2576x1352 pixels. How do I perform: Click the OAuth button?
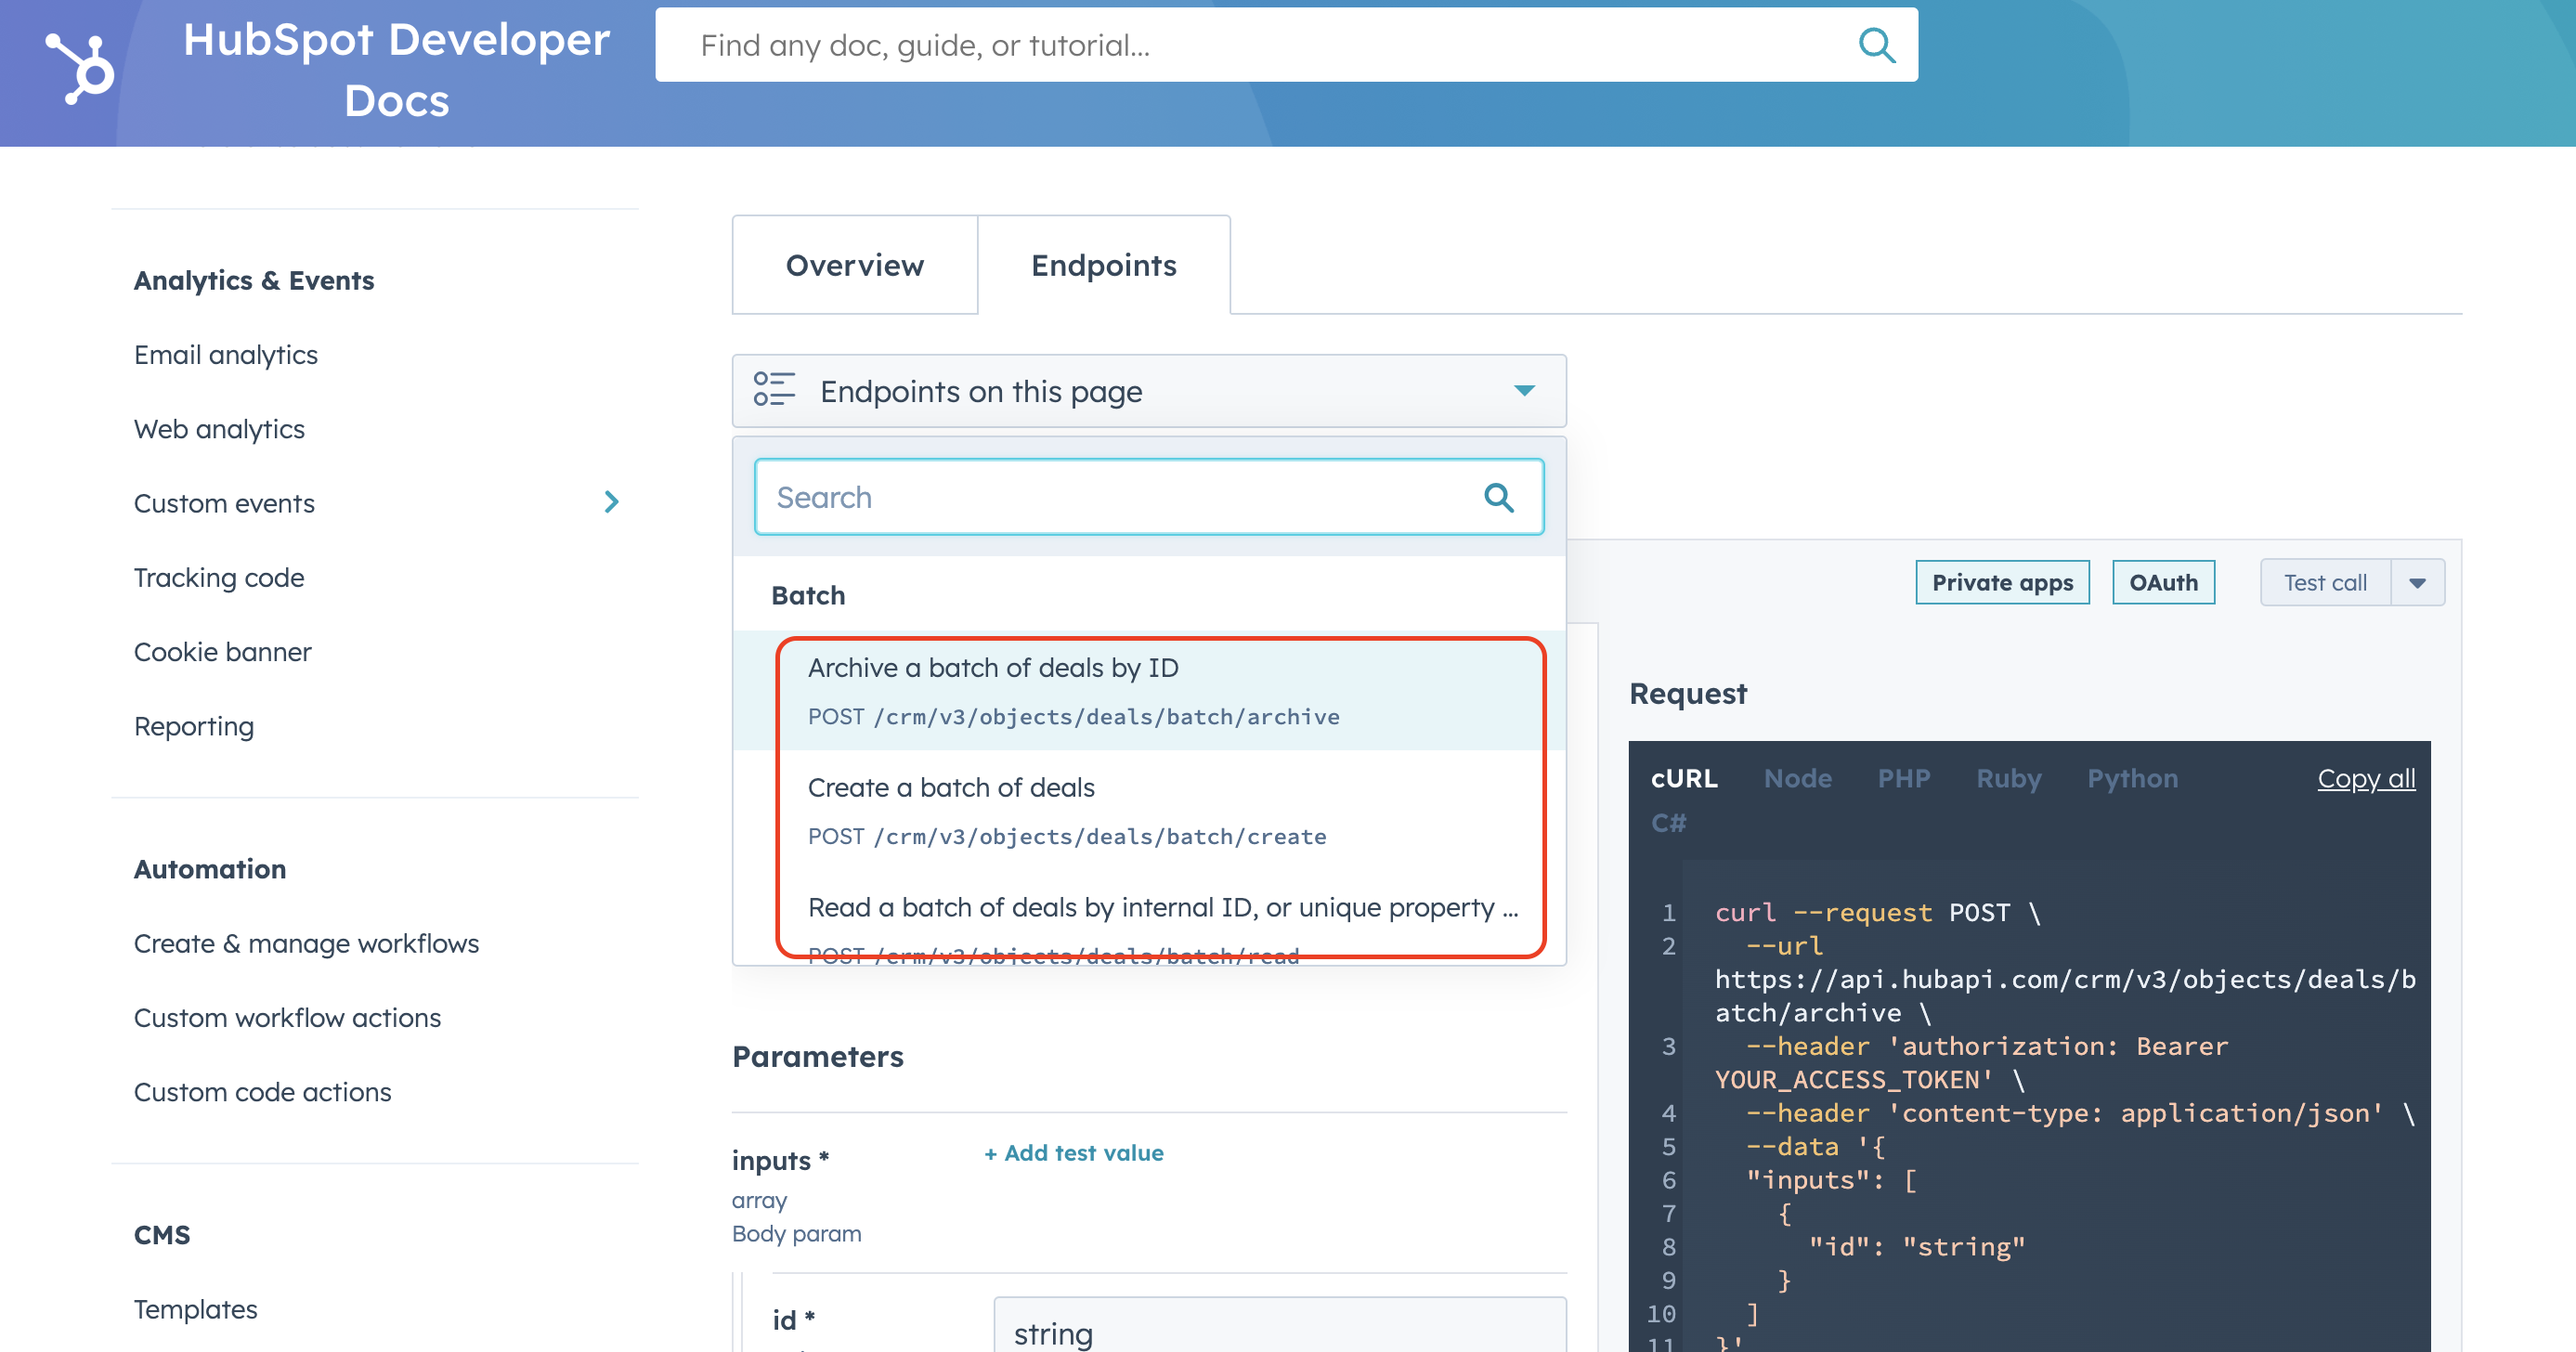2163,582
